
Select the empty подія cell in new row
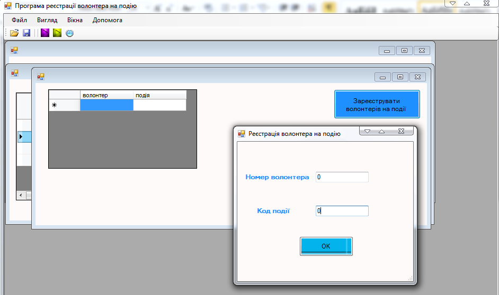(159, 105)
